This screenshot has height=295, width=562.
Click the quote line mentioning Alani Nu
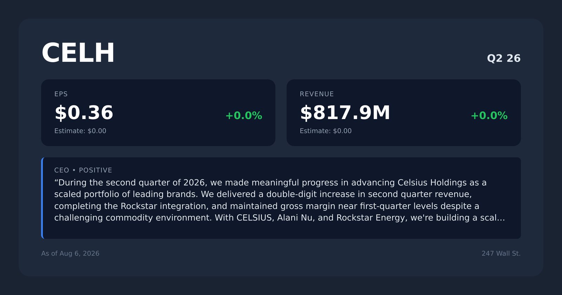pyautogui.click(x=280, y=218)
